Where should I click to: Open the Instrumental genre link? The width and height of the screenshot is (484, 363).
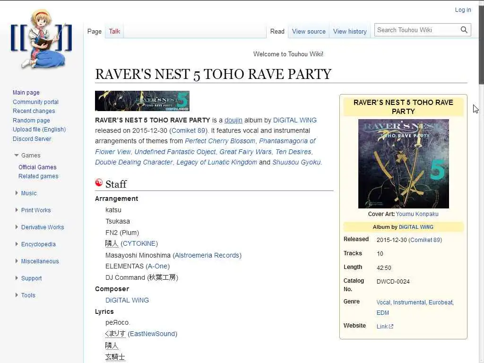pyautogui.click(x=409, y=302)
